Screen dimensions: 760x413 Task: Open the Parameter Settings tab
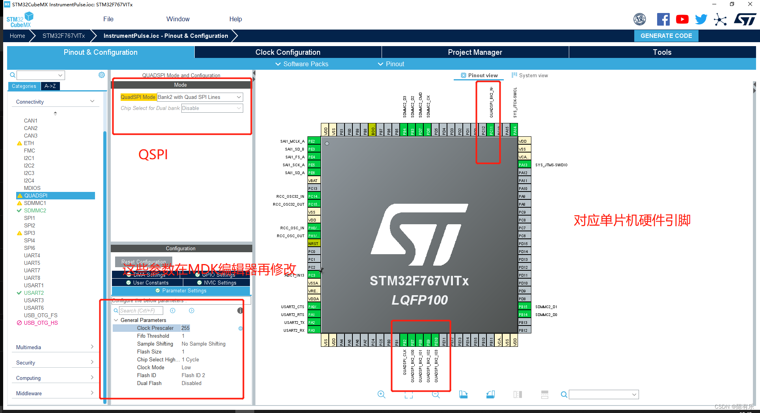click(181, 290)
